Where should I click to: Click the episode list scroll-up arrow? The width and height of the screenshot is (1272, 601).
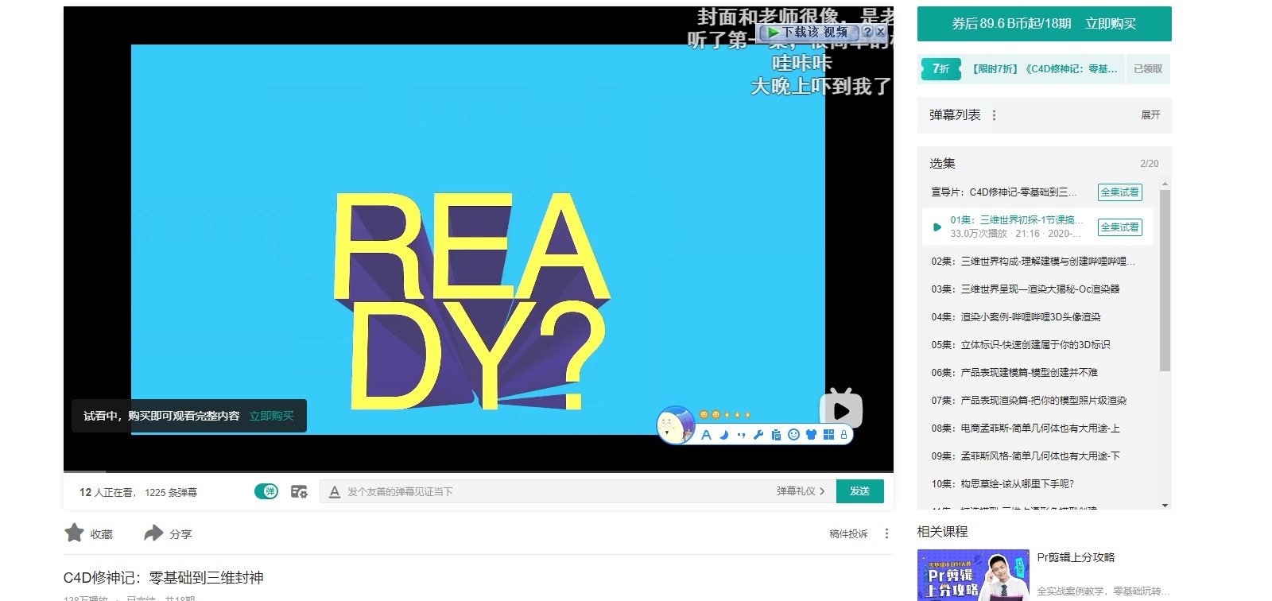(1165, 184)
